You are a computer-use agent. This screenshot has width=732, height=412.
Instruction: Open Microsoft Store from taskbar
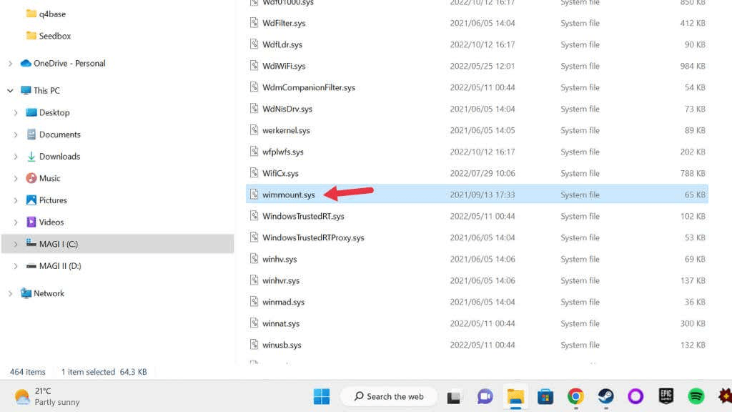[545, 396]
